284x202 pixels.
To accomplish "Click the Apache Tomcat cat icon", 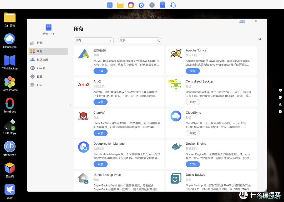I will point(176,54).
